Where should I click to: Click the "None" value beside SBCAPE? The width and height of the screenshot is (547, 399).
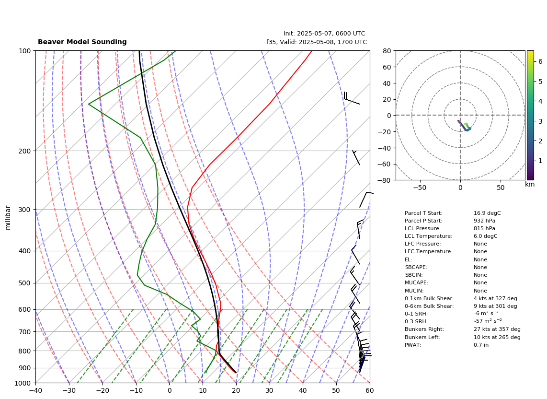480,267
